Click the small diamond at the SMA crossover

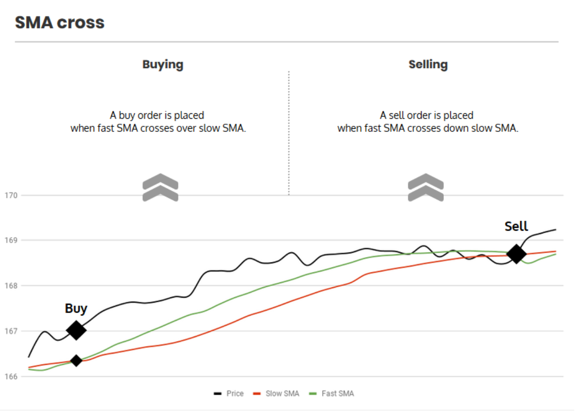(76, 360)
